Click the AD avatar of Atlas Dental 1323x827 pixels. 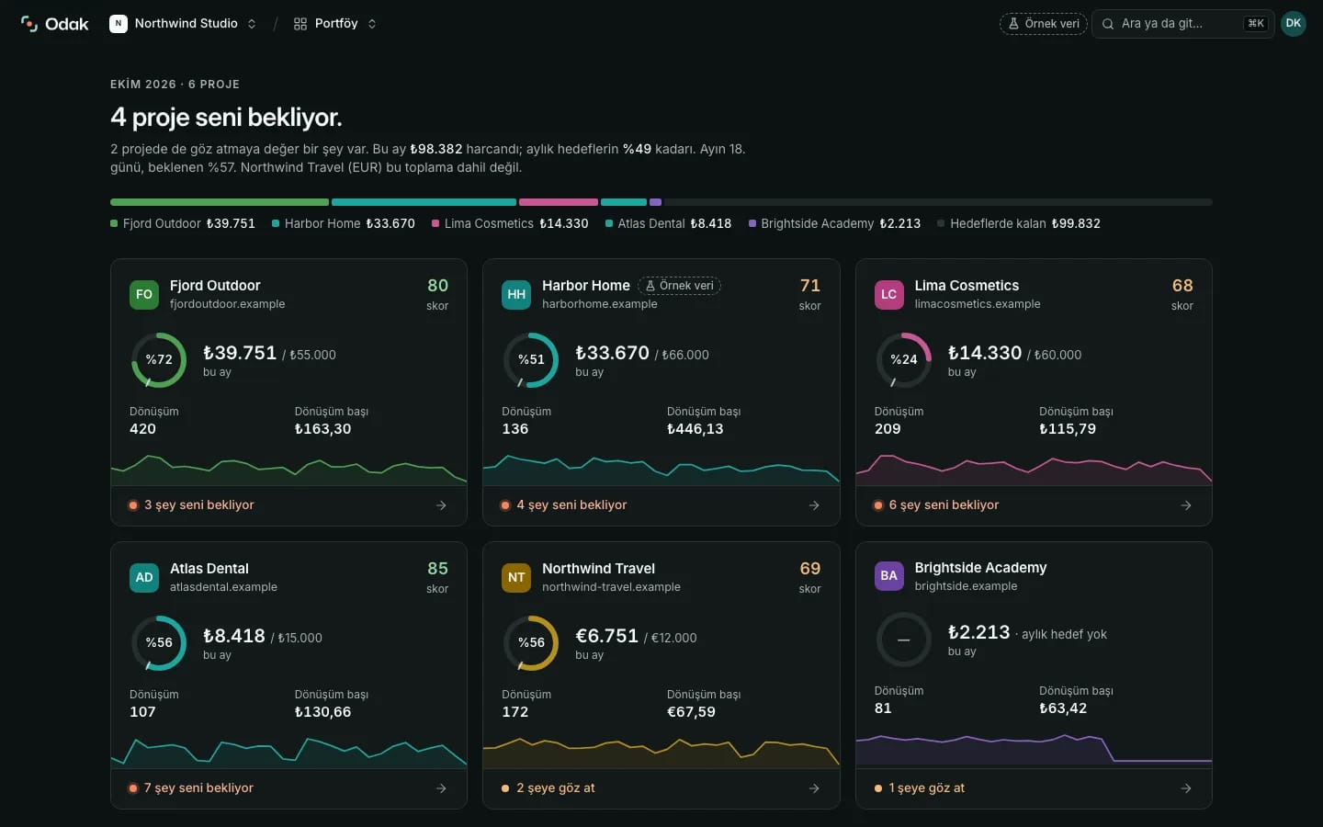(144, 577)
